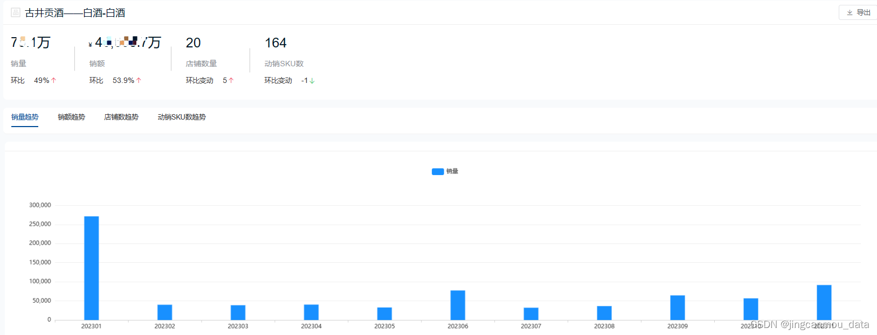Click the 导出 export button
The width and height of the screenshot is (877, 335).
(858, 12)
